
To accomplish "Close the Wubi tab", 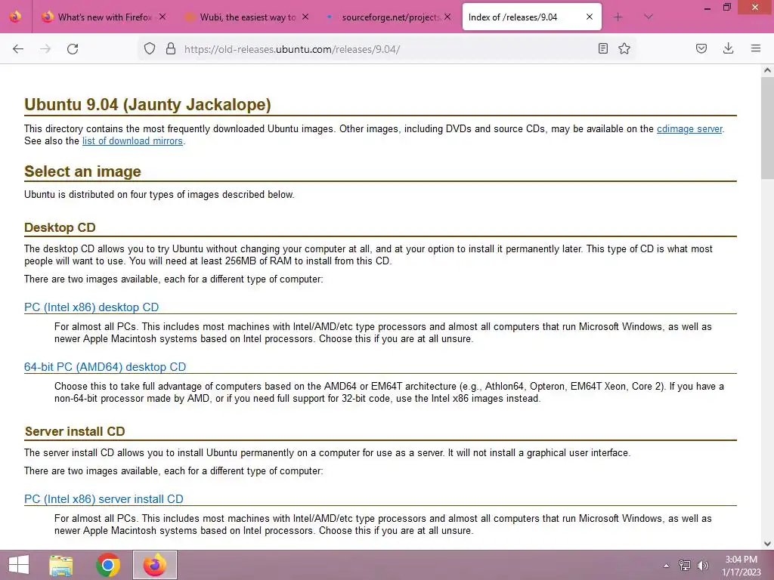I will pyautogui.click(x=305, y=17).
